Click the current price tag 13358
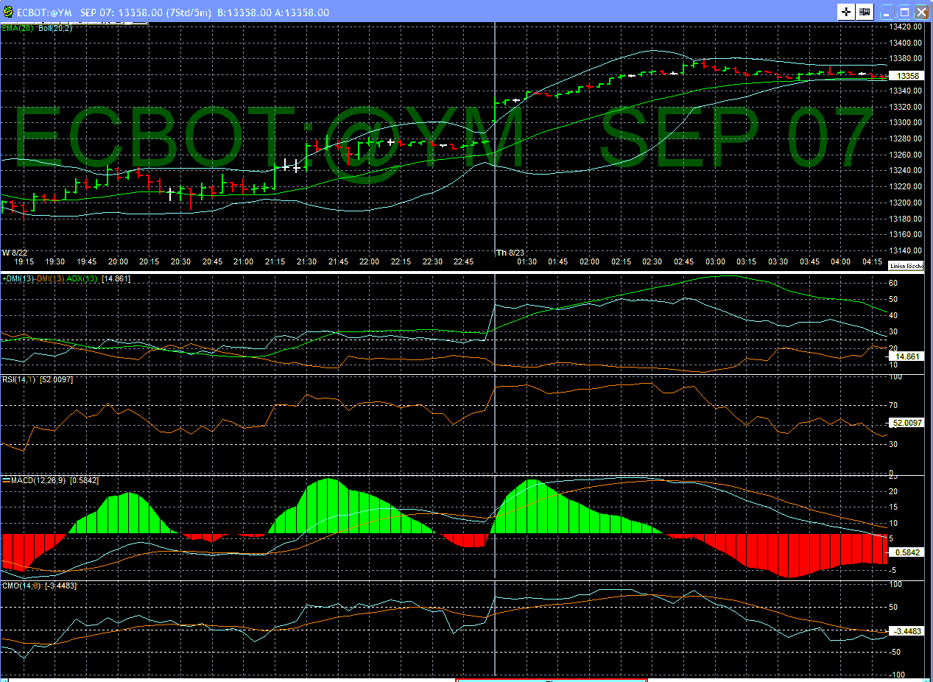Screen dimensions: 933x682 (906, 76)
